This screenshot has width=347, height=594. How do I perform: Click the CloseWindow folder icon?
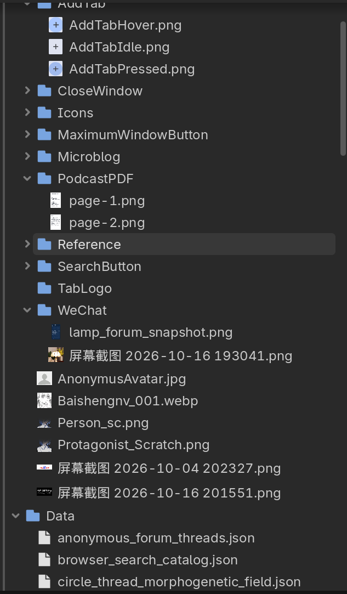point(44,91)
